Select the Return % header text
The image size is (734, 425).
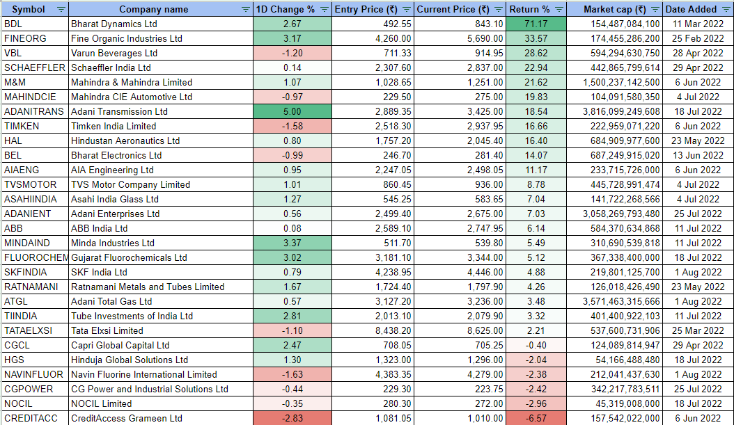529,9
